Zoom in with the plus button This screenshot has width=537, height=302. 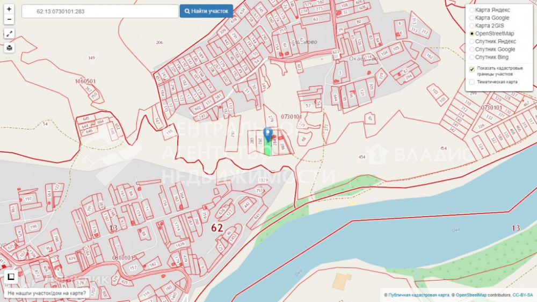(x=9, y=9)
